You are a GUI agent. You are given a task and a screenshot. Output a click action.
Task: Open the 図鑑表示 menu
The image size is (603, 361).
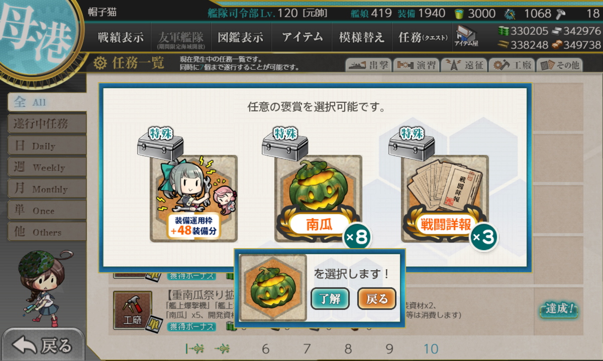[240, 37]
